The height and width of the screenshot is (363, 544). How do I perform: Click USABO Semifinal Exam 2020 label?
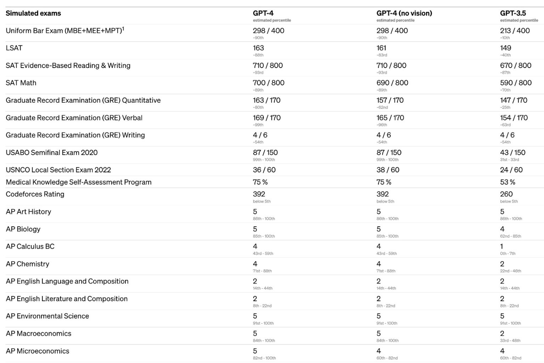(x=52, y=153)
